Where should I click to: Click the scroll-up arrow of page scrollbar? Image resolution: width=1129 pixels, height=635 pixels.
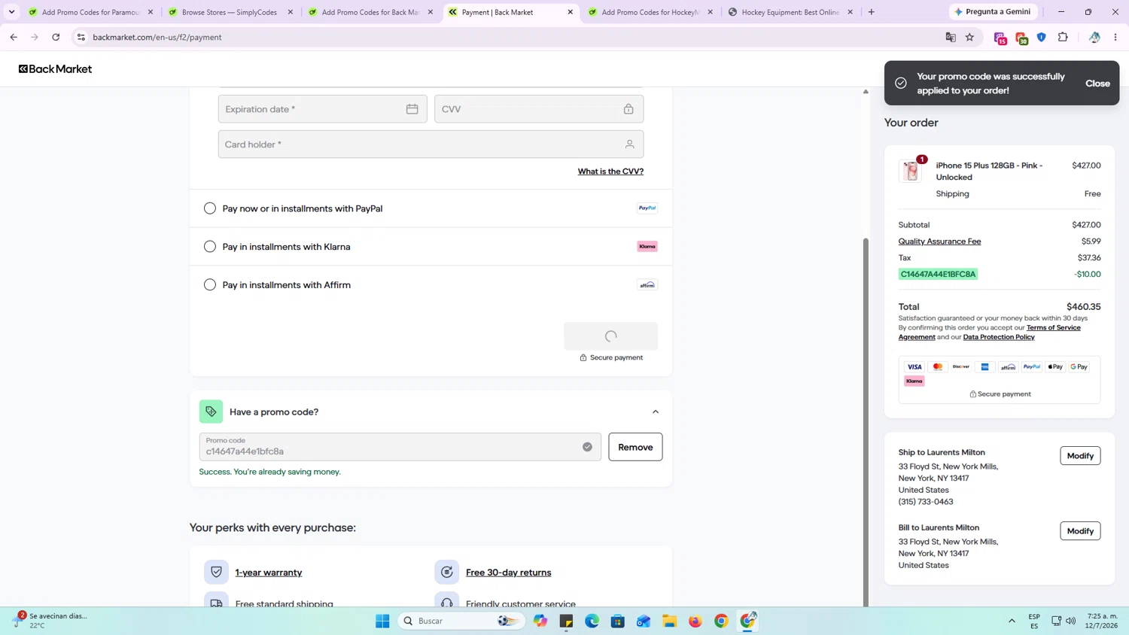[x=866, y=92]
